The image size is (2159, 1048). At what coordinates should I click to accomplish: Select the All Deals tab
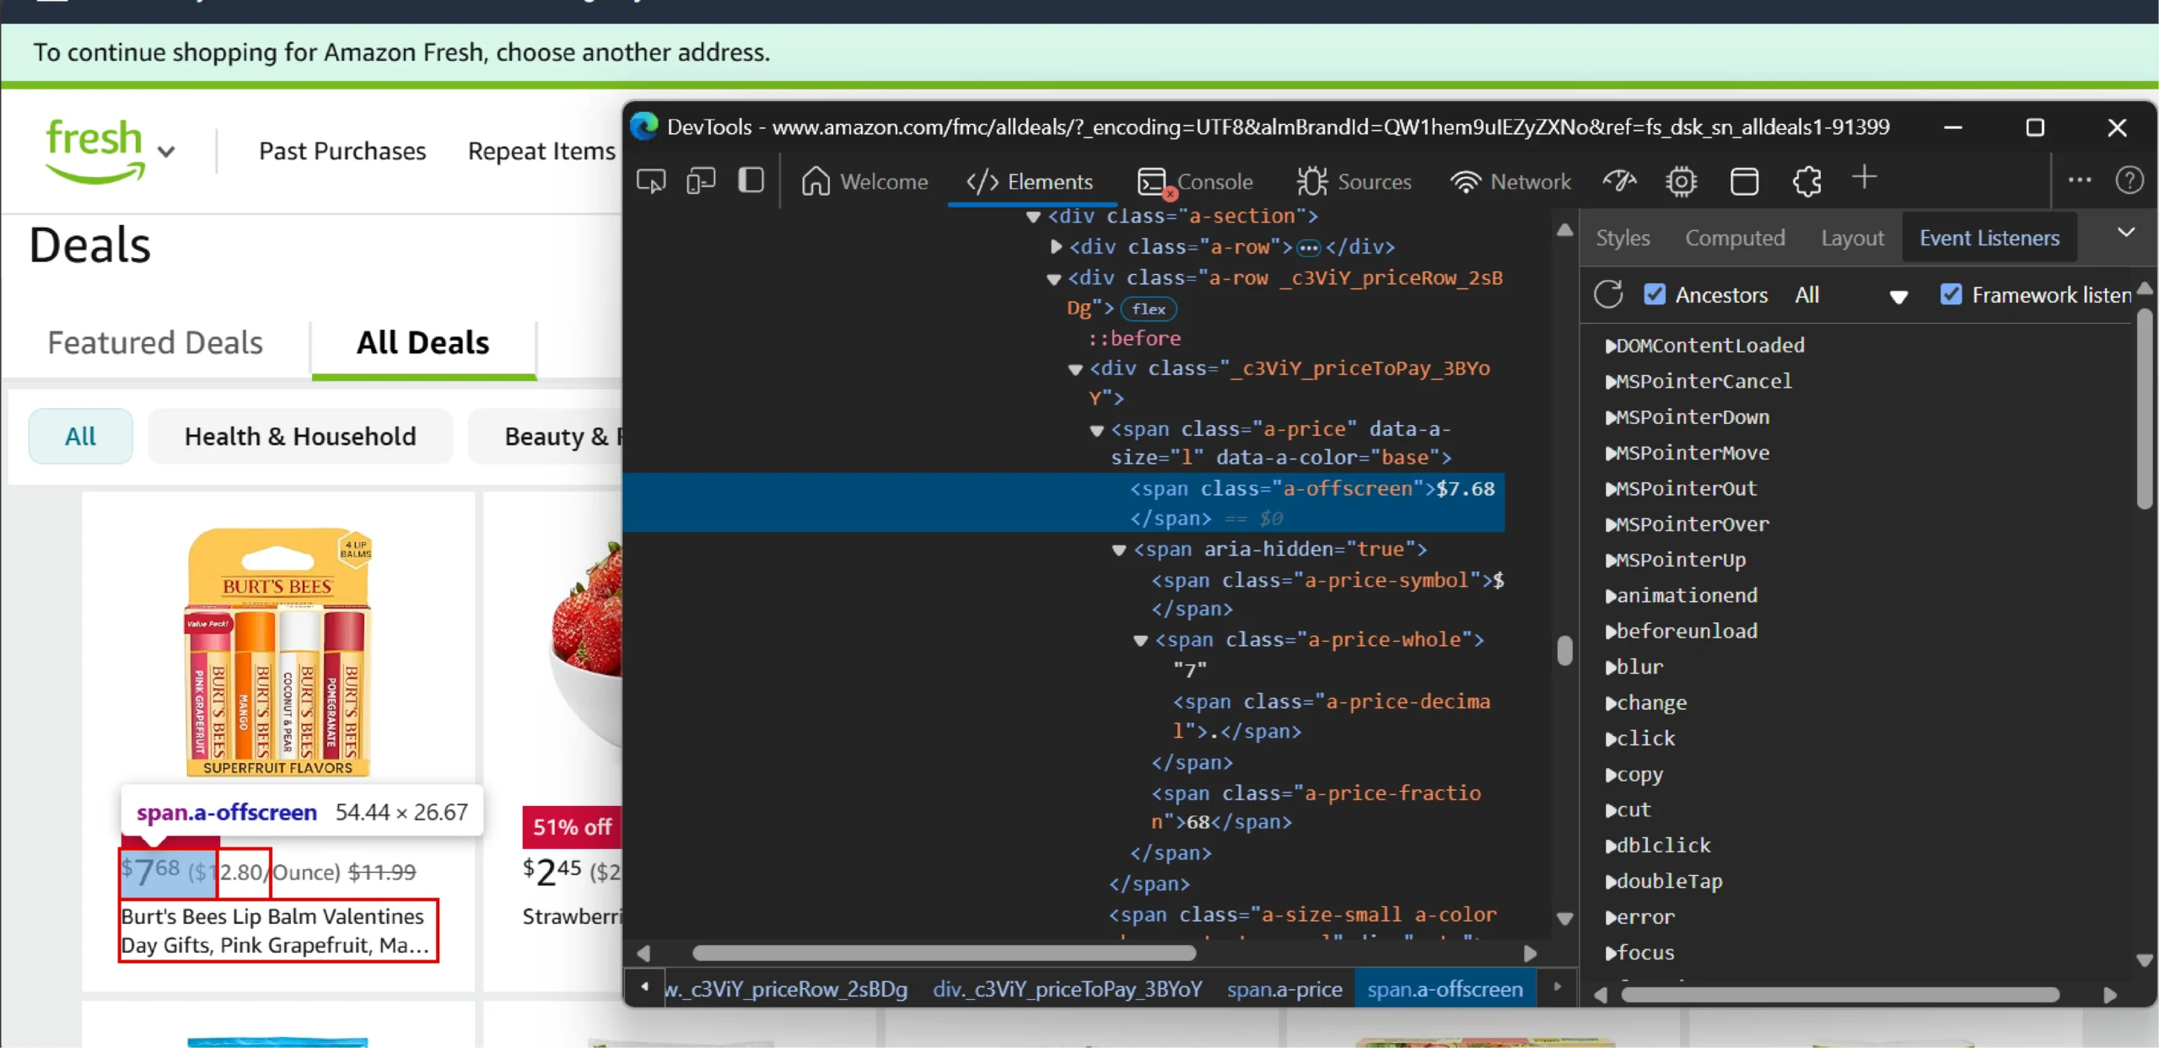(423, 342)
